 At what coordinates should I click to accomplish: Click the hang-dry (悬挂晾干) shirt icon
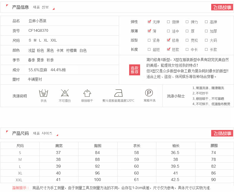tap(87, 93)
